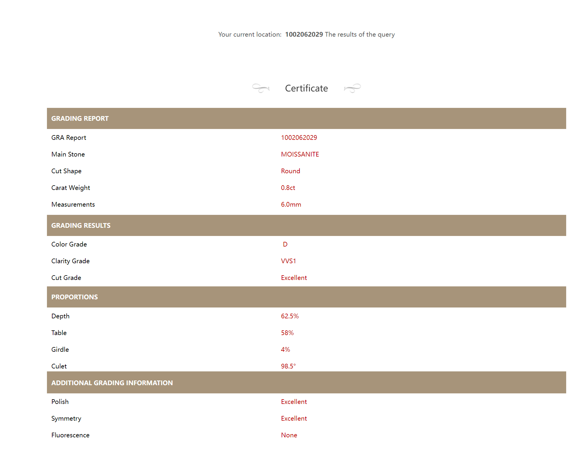Click the VVS1 clarity grade value
Screen dimensions: 587x469
(288, 261)
